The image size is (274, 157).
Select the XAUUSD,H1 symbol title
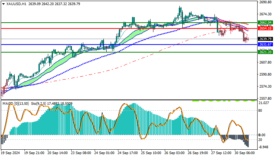[x=16, y=4]
